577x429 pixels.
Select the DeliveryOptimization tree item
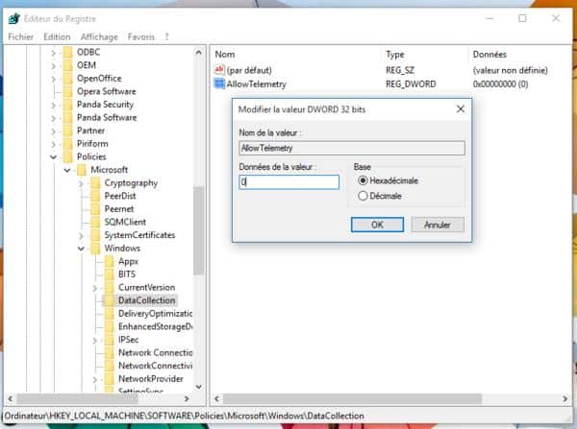[x=155, y=313]
